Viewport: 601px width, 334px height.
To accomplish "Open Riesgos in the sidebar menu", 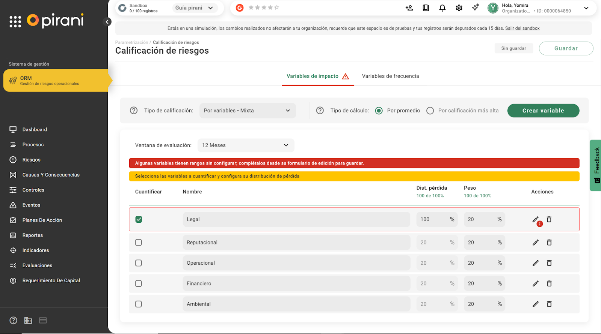I will pos(31,160).
